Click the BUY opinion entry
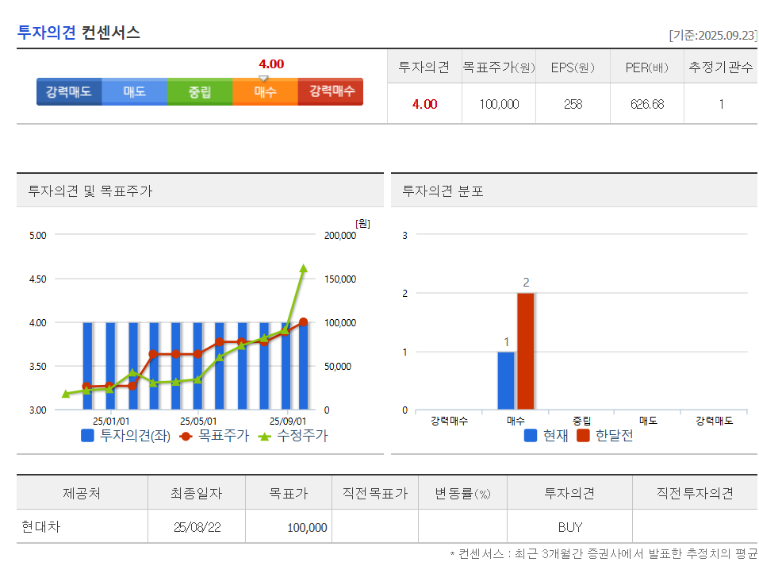This screenshot has width=759, height=566. coord(569,526)
